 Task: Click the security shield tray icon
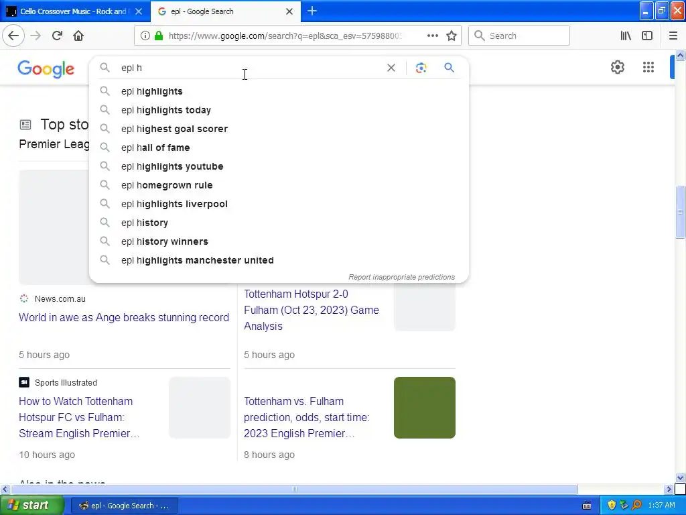612,506
